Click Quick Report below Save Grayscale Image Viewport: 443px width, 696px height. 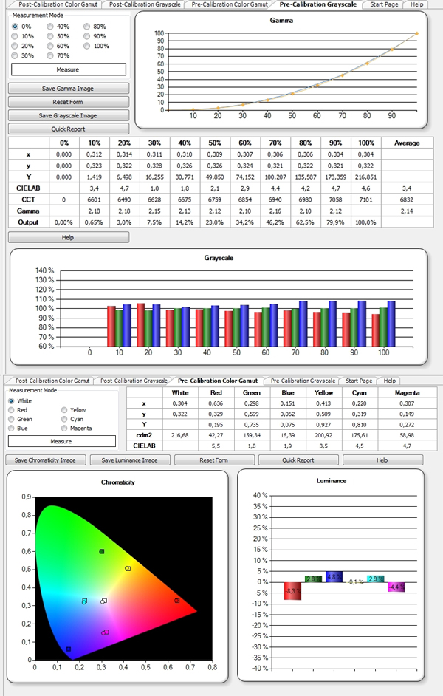click(68, 129)
